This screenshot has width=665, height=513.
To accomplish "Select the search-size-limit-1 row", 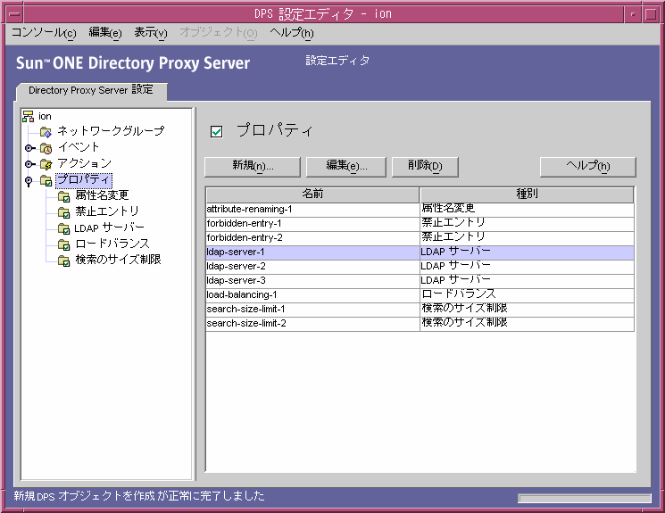I will point(420,309).
